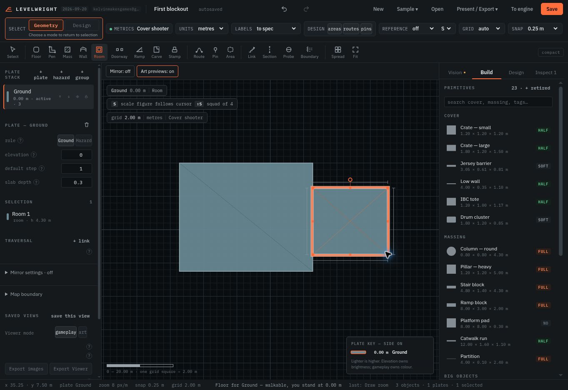Click the Save button
The height and width of the screenshot is (390, 568).
[x=552, y=9]
